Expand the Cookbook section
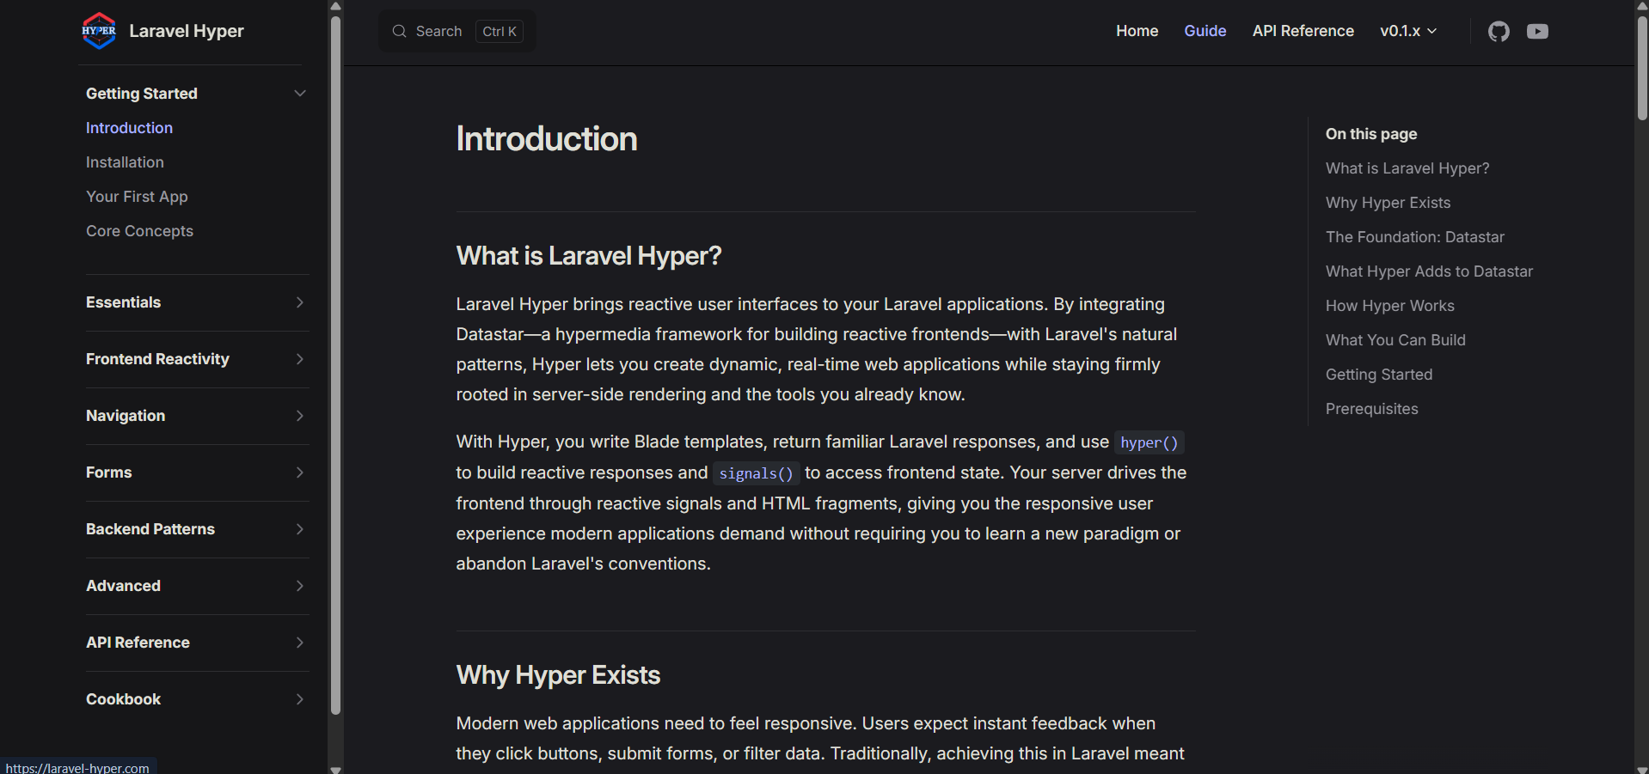 [x=300, y=699]
